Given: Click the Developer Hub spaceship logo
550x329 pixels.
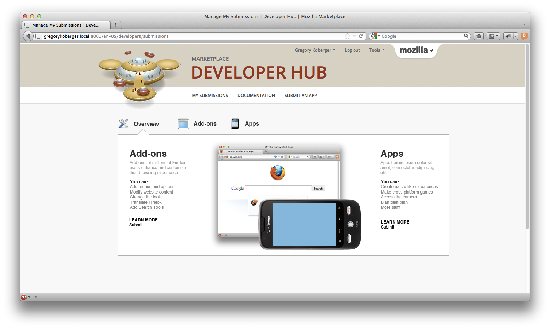Looking at the screenshot, I should coord(139,78).
